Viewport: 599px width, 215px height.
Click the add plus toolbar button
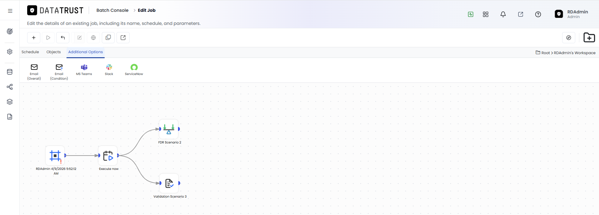pyautogui.click(x=34, y=38)
